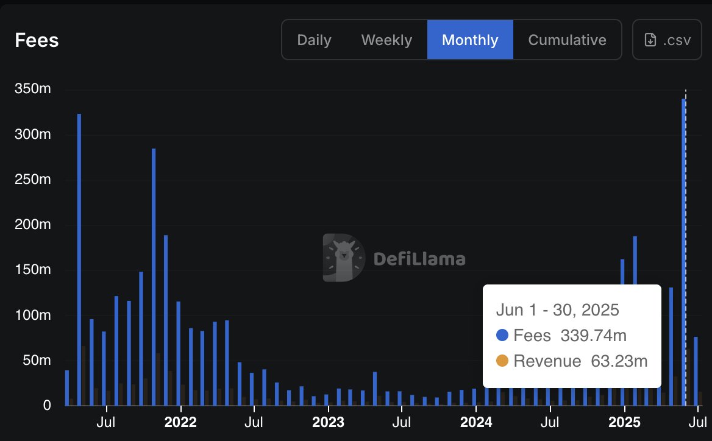Click the 2022 x-axis label

[180, 422]
